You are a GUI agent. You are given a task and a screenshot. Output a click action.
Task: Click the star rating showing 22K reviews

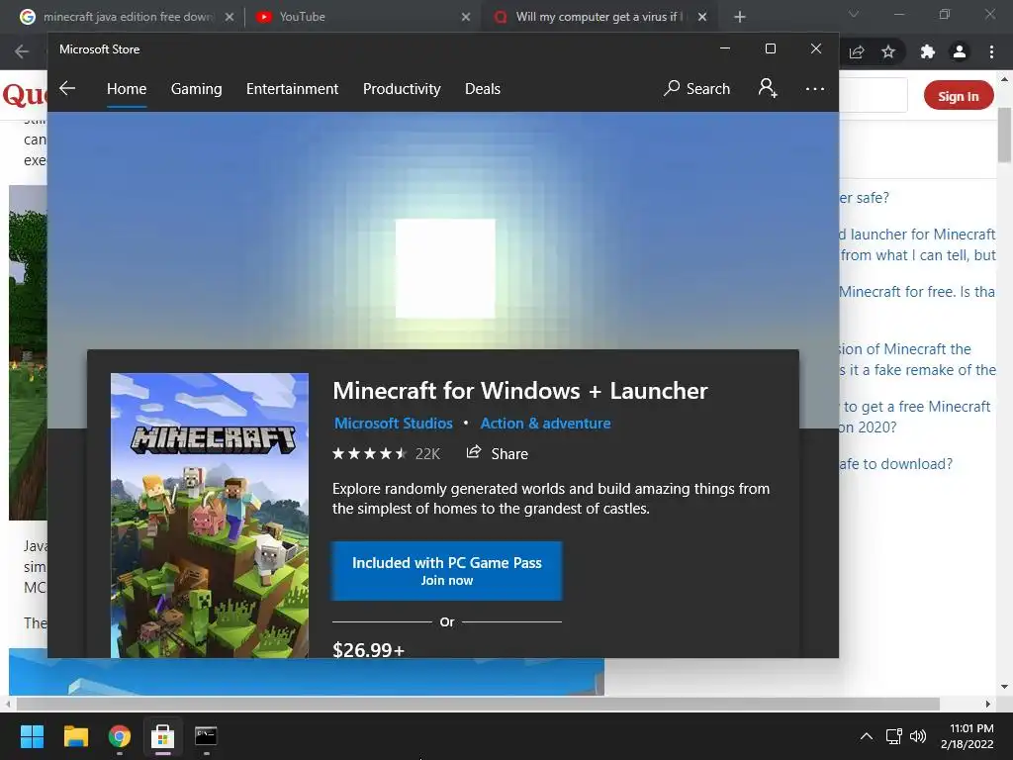click(386, 453)
